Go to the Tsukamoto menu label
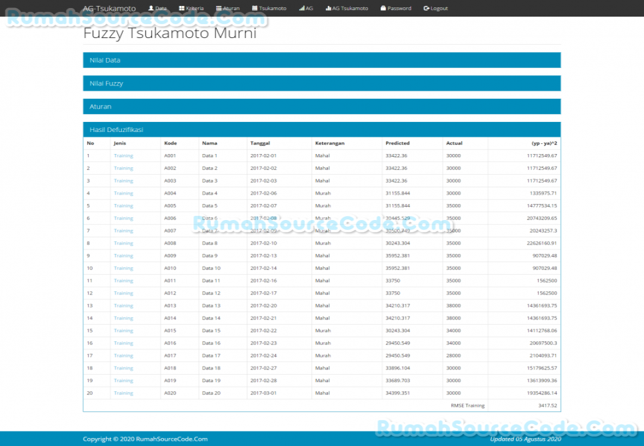The height and width of the screenshot is (446, 644). coord(273,8)
